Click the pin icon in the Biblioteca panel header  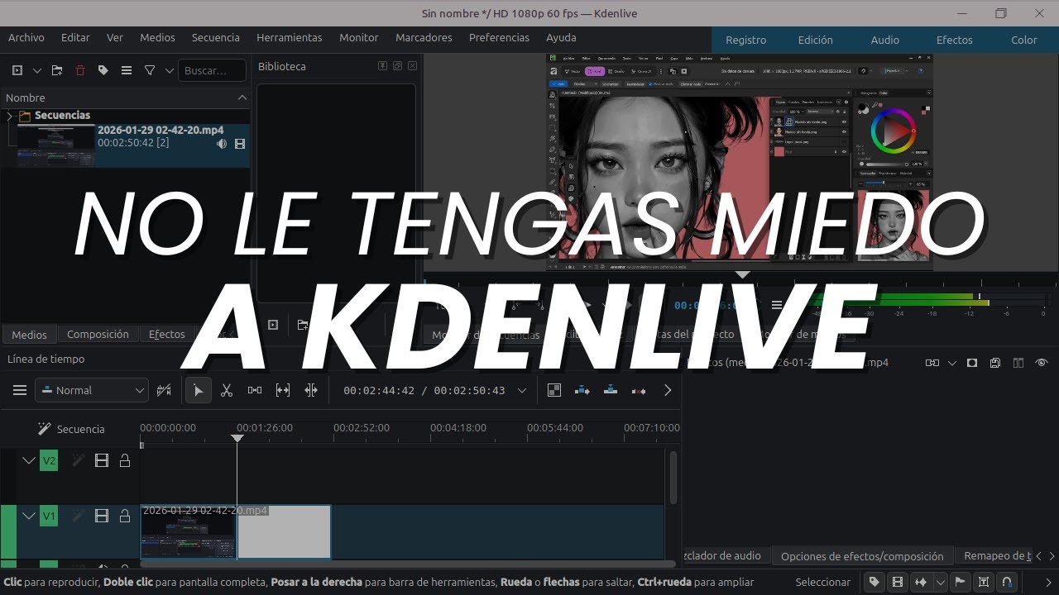coord(382,66)
